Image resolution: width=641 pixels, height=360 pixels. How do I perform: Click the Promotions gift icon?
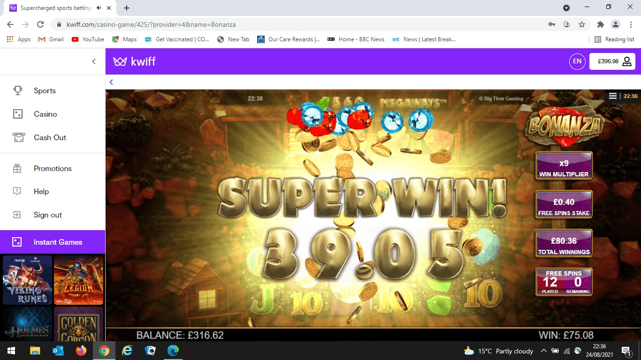pyautogui.click(x=17, y=168)
